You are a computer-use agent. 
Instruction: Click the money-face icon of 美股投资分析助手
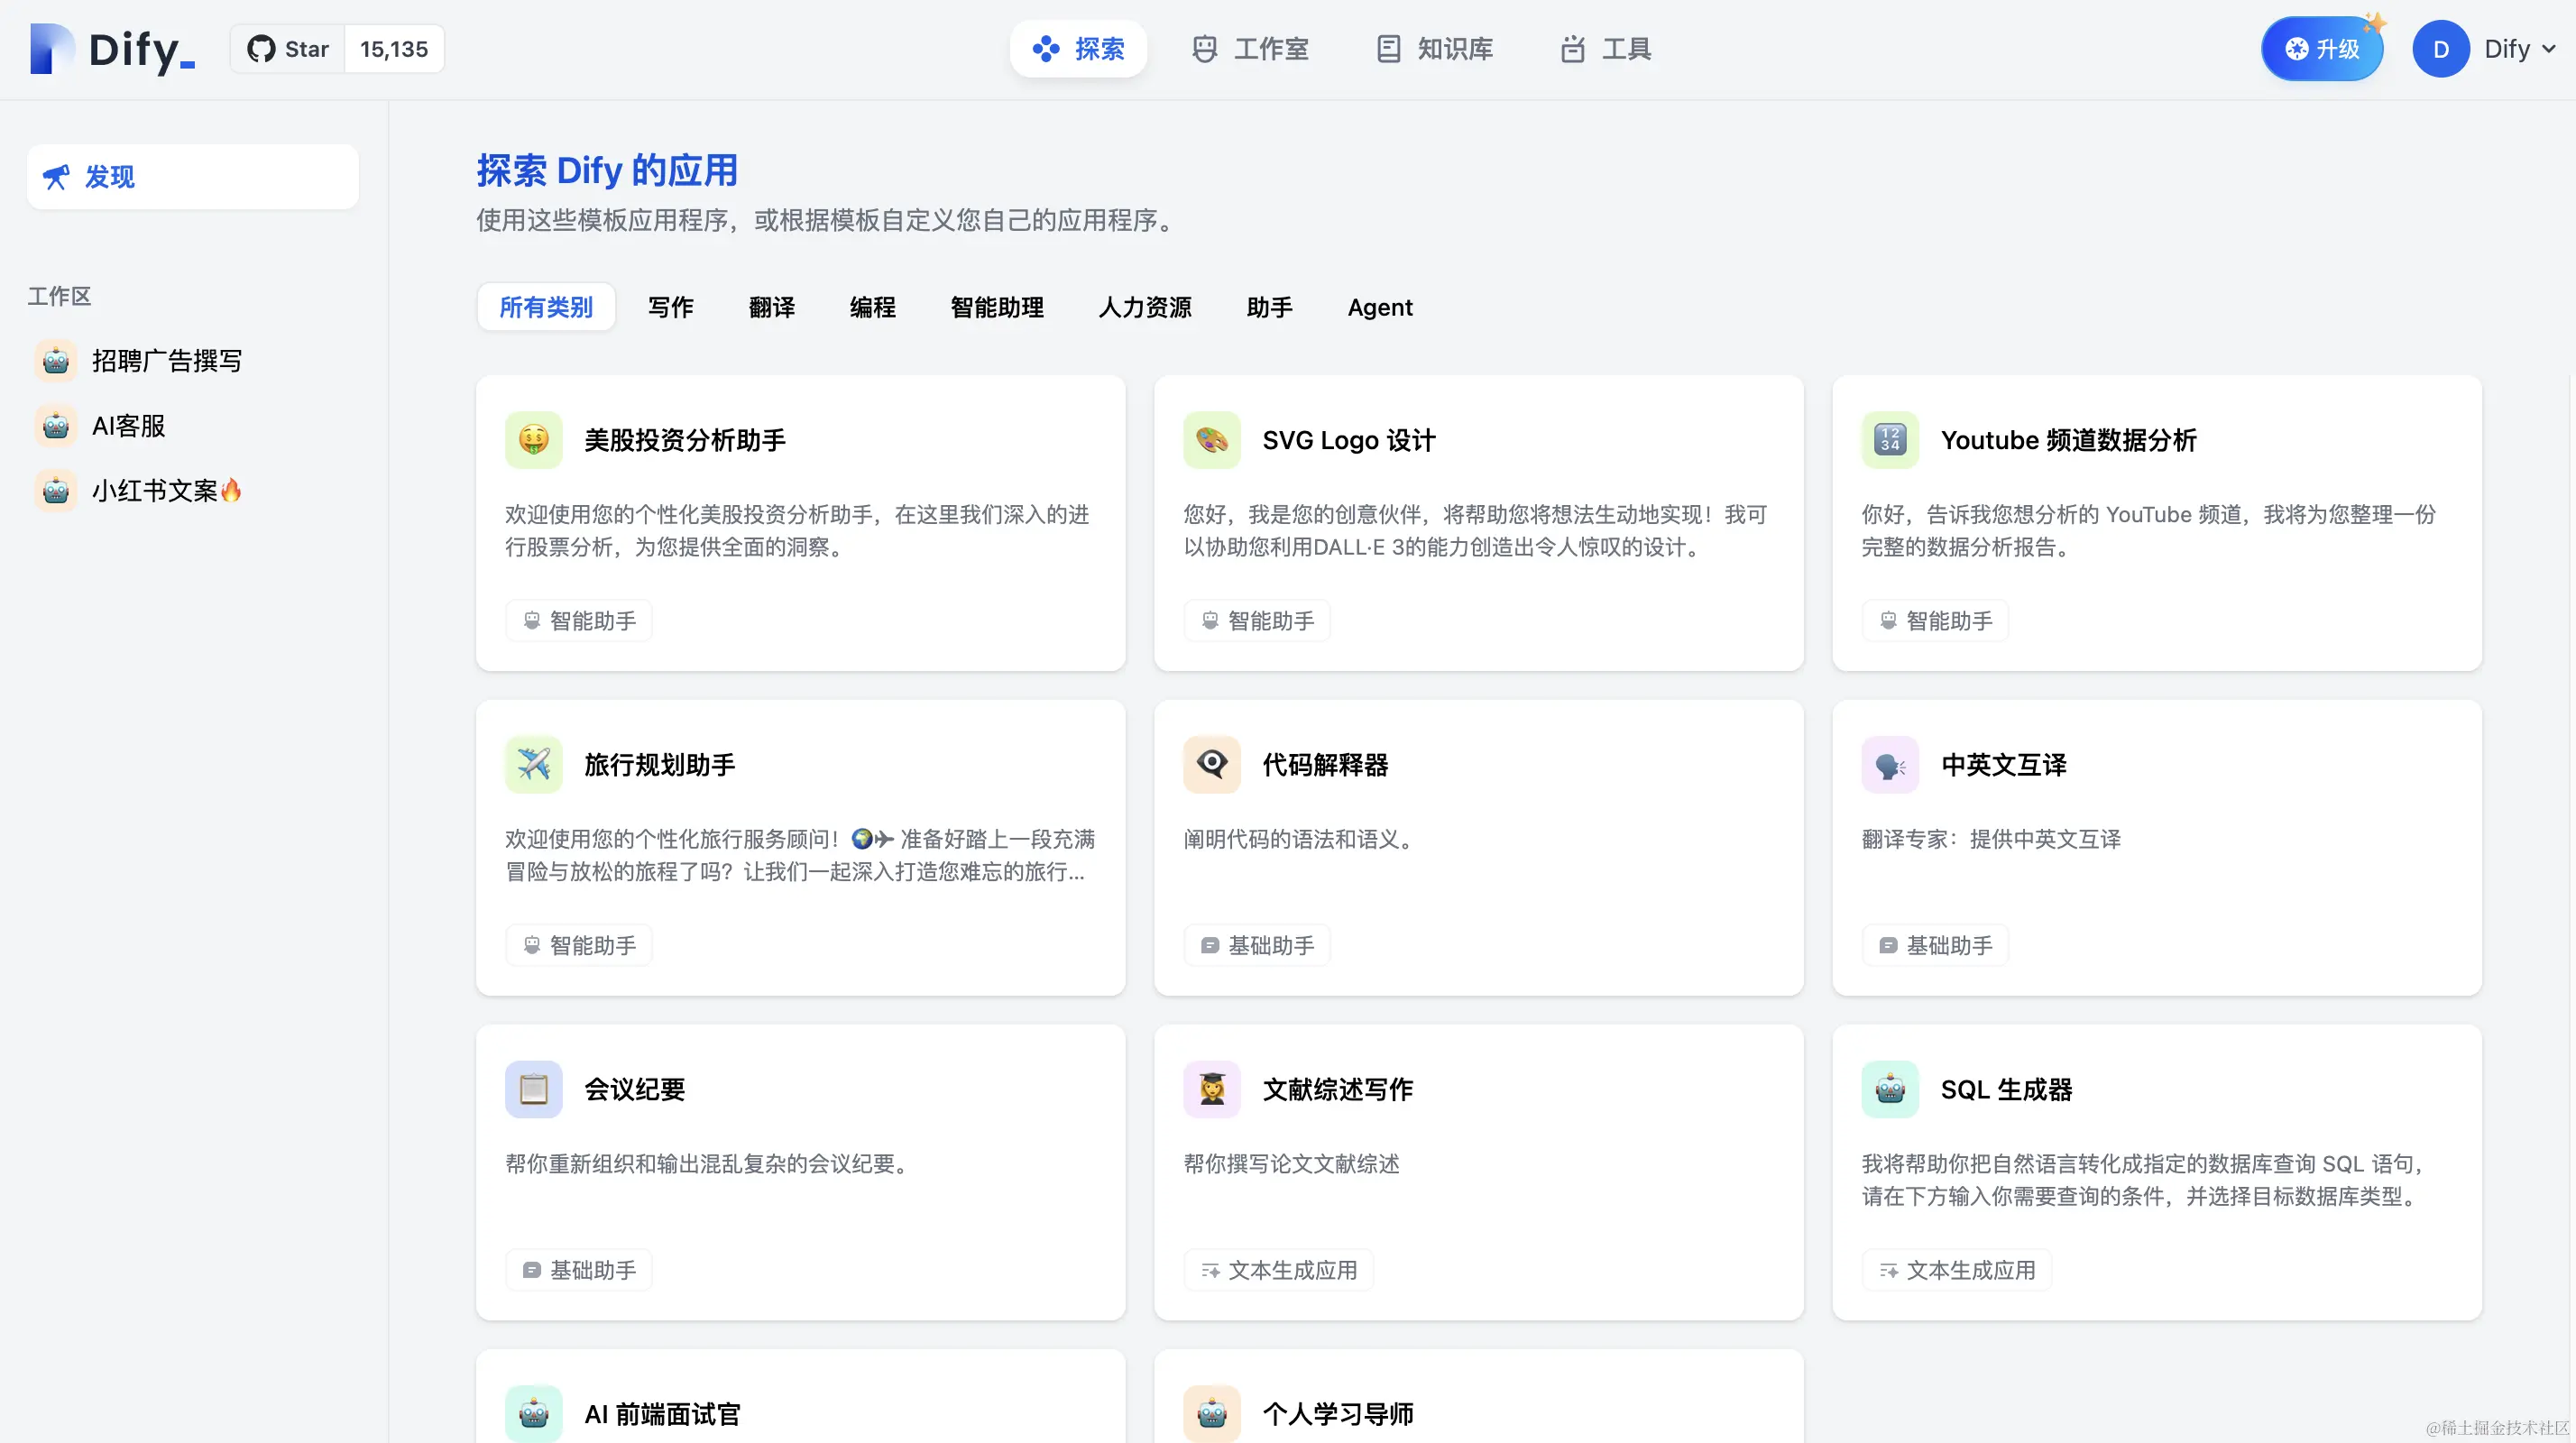pos(533,440)
